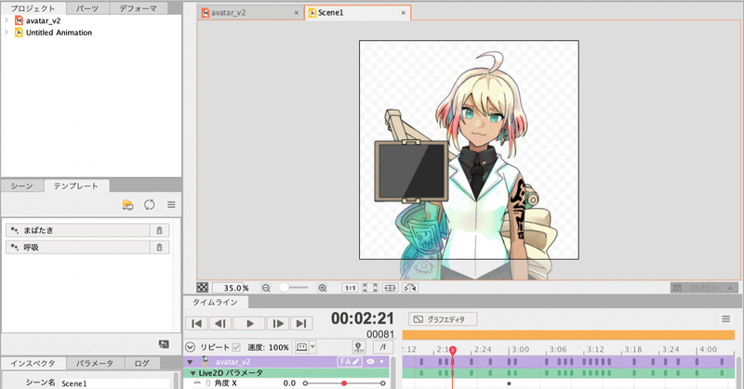Jump to the last frame

(x=301, y=324)
